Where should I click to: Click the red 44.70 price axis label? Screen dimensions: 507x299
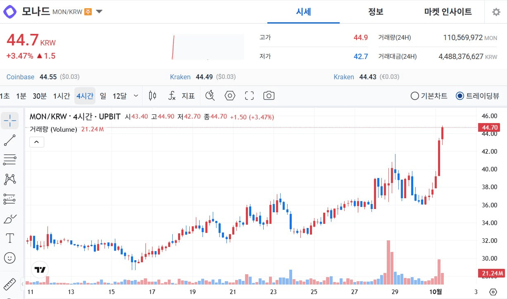489,128
